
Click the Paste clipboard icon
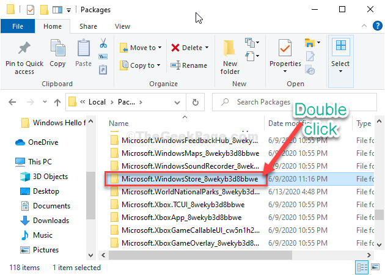click(x=84, y=48)
